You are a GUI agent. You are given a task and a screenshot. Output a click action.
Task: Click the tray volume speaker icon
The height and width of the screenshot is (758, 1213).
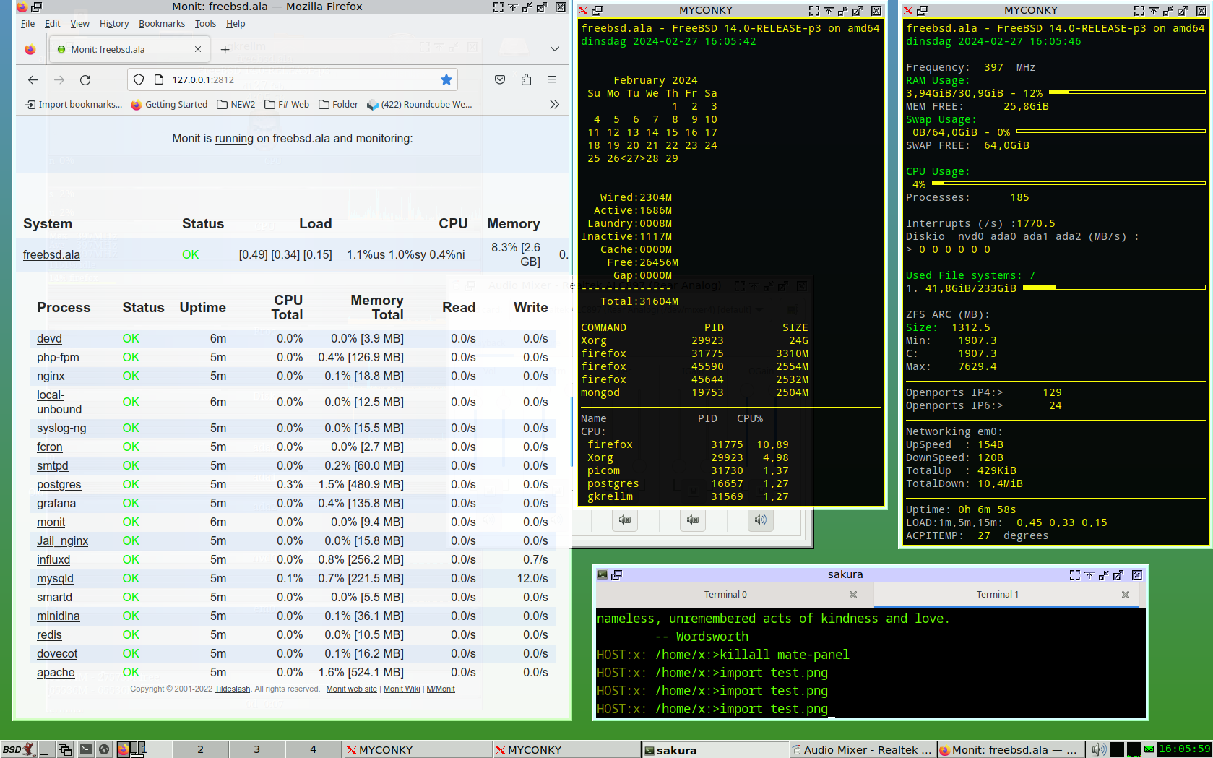(1098, 749)
